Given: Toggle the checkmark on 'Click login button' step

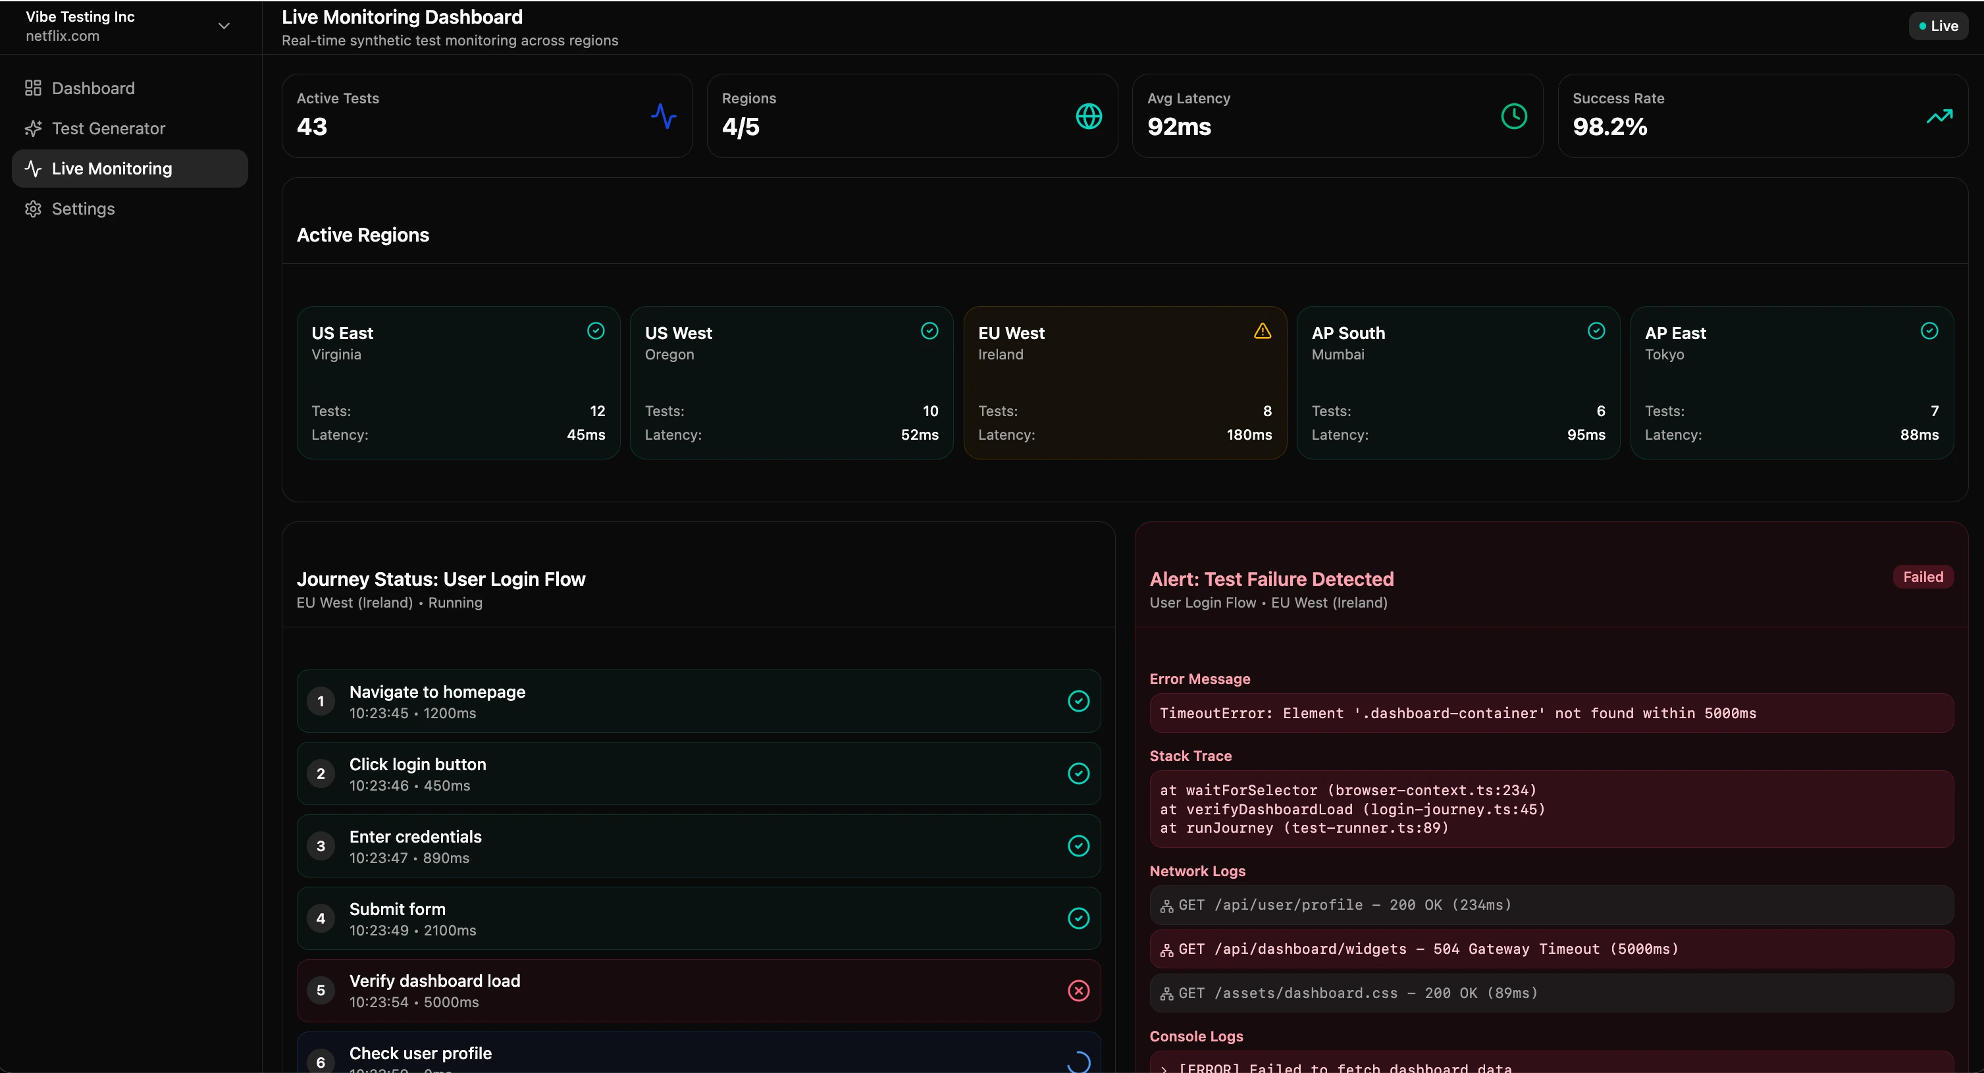Looking at the screenshot, I should tap(1078, 773).
